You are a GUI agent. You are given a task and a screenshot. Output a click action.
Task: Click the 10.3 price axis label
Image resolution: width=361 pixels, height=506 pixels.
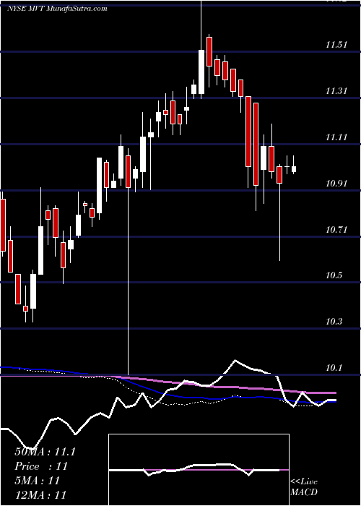(x=335, y=322)
